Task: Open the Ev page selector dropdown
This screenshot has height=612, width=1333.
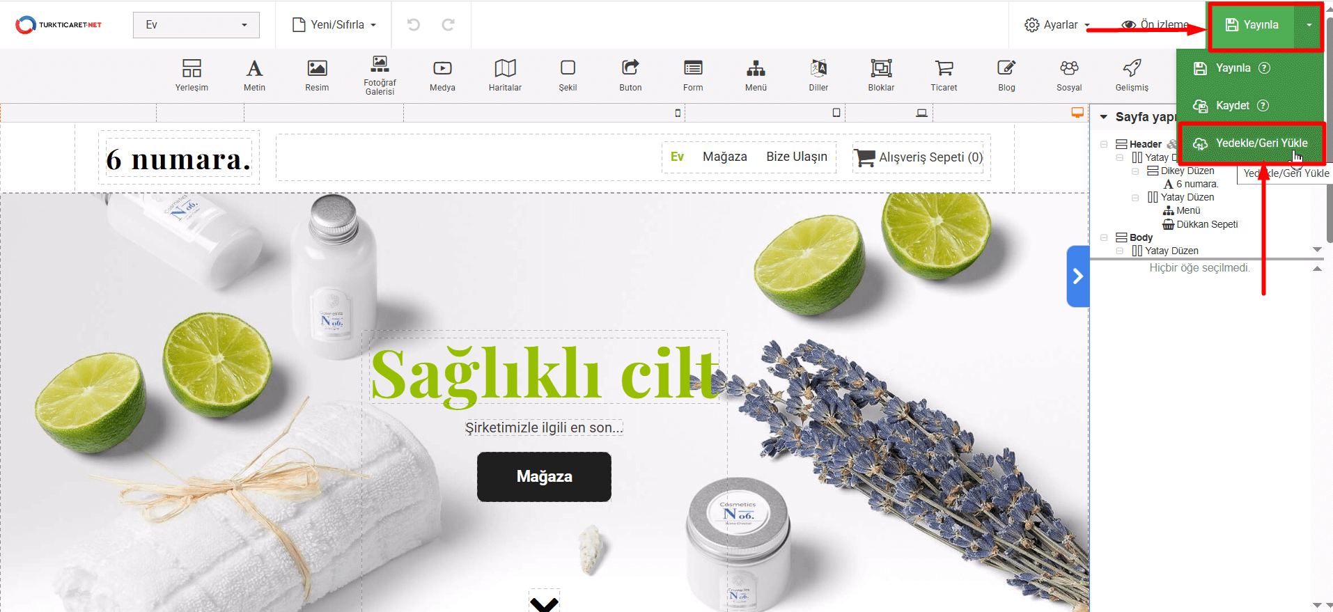Action: click(196, 24)
